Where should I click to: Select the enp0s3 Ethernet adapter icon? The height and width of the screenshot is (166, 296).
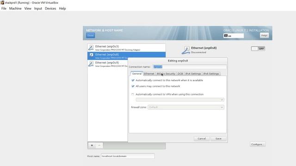[x=91, y=48]
